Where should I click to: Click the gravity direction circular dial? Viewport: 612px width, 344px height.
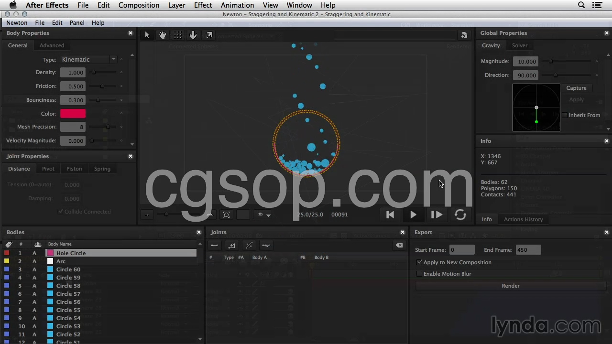(x=536, y=107)
